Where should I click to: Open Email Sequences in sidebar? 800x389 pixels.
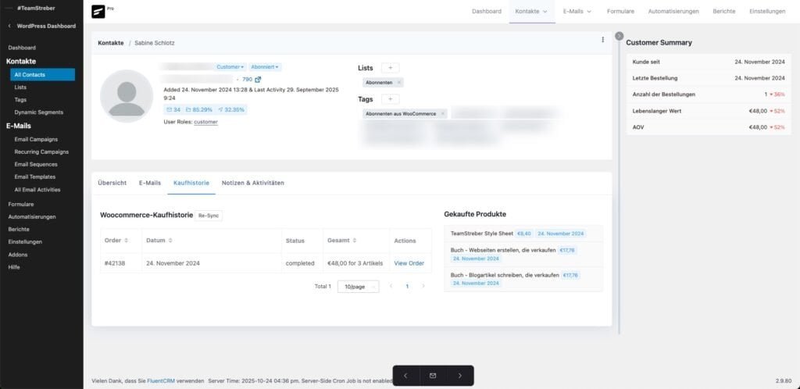pos(36,164)
